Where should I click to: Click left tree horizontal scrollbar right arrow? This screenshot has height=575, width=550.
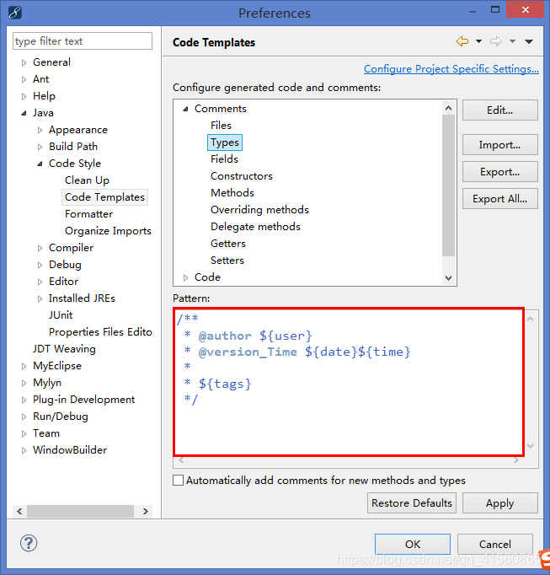click(x=146, y=511)
